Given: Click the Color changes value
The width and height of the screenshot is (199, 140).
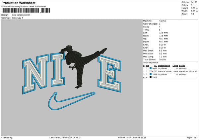Looking at the screenshot, I should tap(160, 24).
